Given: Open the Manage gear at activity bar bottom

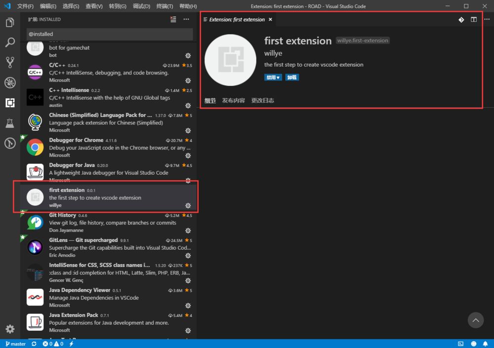Looking at the screenshot, I should 10,329.
